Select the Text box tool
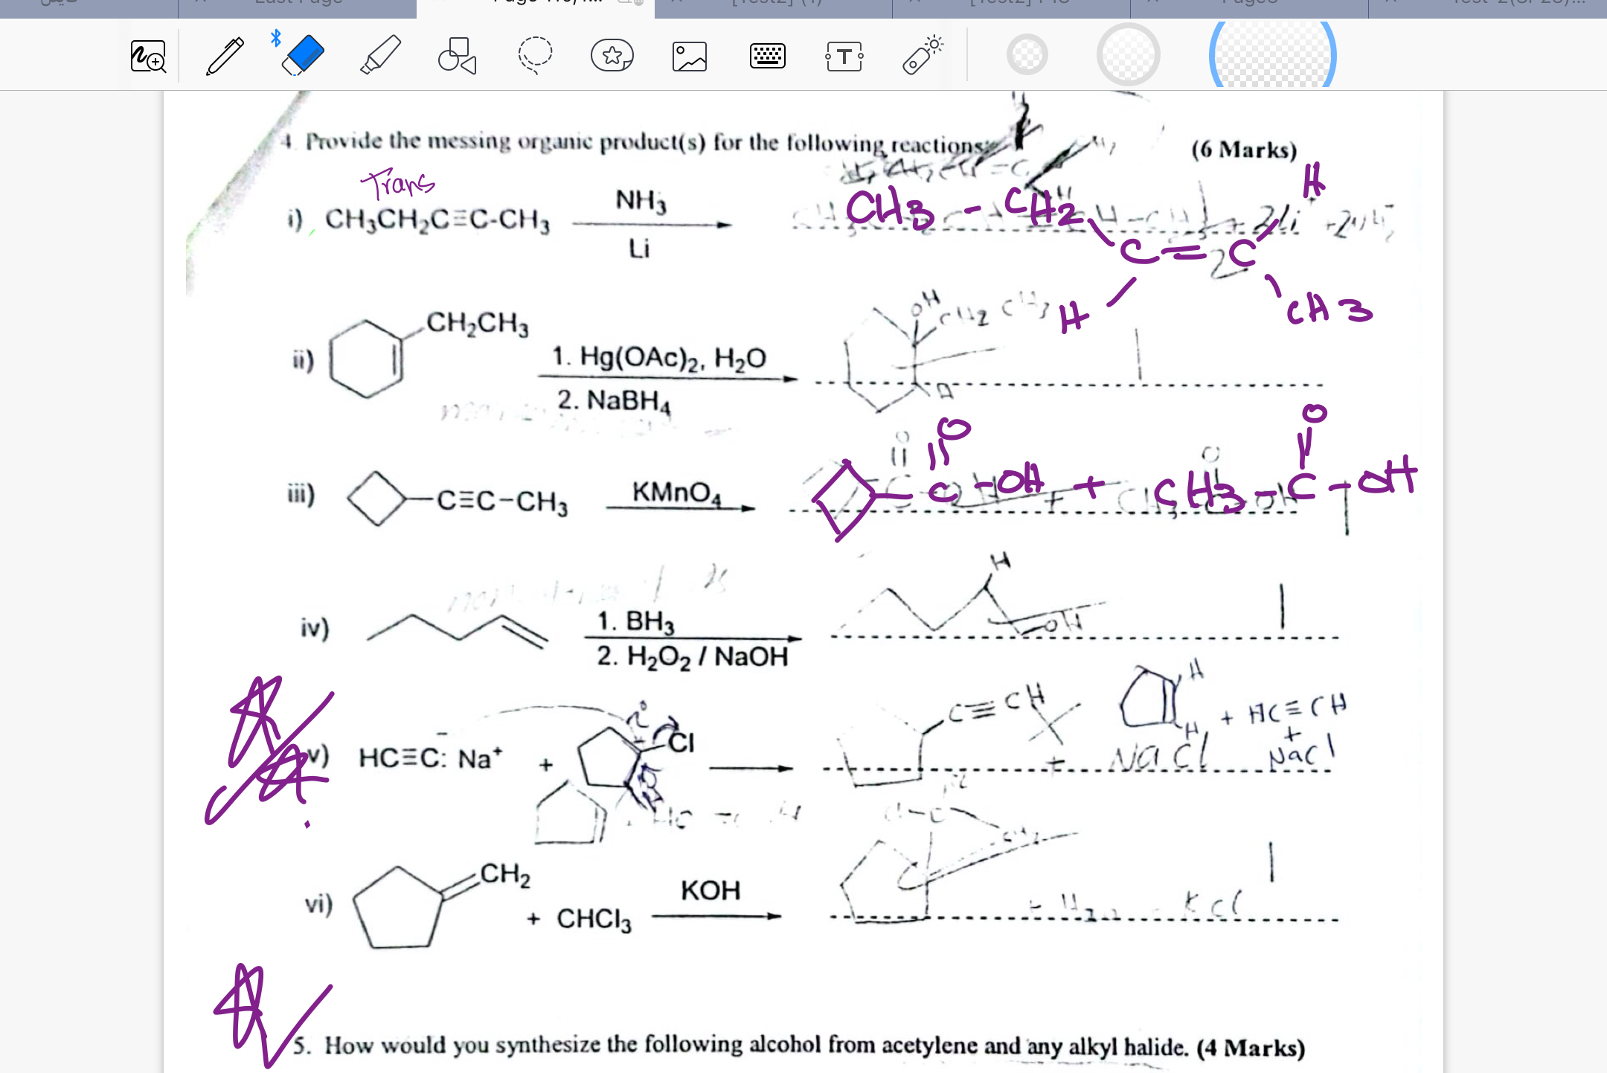1607x1073 pixels. pyautogui.click(x=844, y=56)
